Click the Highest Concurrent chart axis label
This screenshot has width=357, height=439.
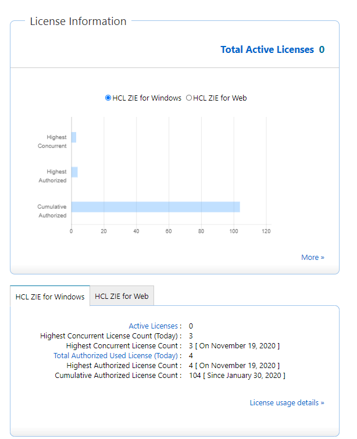click(x=52, y=141)
